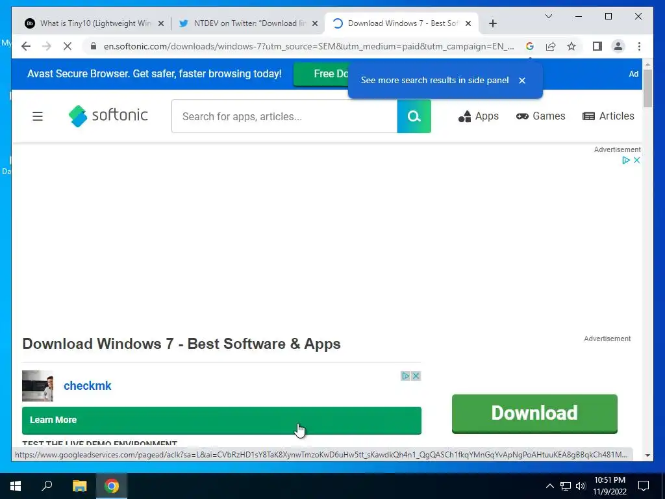
Task: Open the AdChoices icon on top advertisement
Action: point(625,160)
